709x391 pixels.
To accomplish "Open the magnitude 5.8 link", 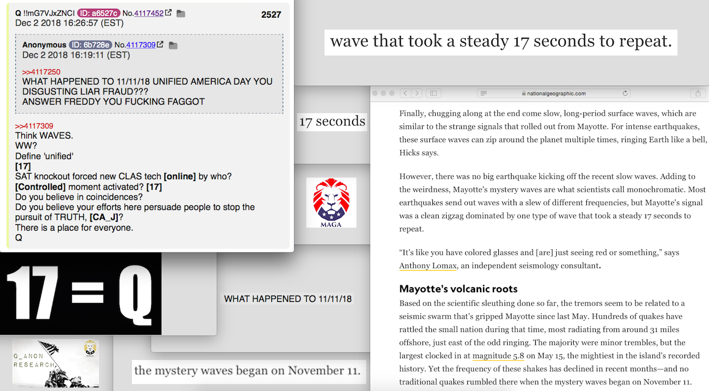I will (x=498, y=356).
